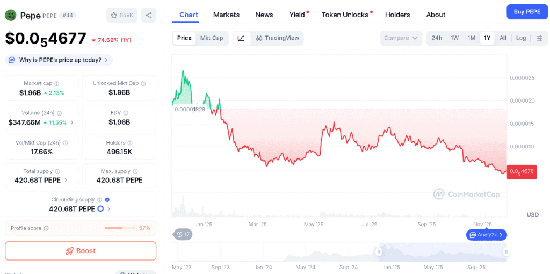Click the 57% profile score value
This screenshot has width=550, height=274.
pyautogui.click(x=144, y=228)
